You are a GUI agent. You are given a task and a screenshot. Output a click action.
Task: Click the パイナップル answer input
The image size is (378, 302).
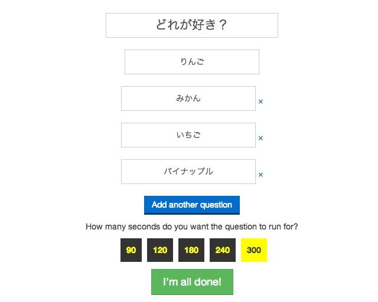click(188, 172)
